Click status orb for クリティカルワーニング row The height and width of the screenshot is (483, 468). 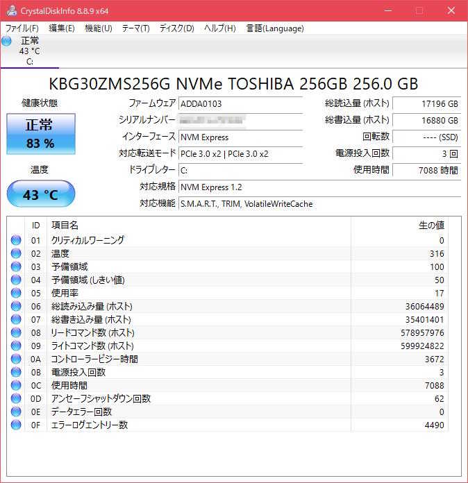coord(16,240)
